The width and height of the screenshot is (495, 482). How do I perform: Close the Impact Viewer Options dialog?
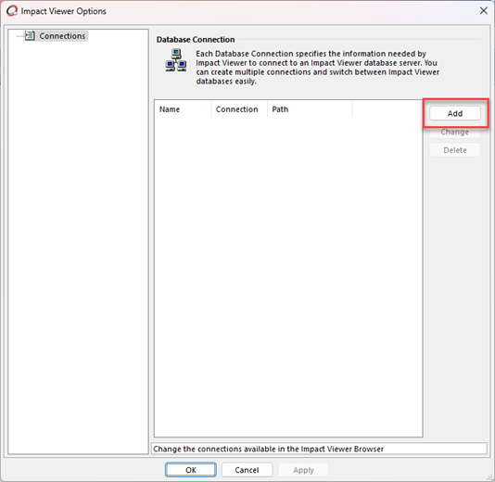pyautogui.click(x=483, y=11)
